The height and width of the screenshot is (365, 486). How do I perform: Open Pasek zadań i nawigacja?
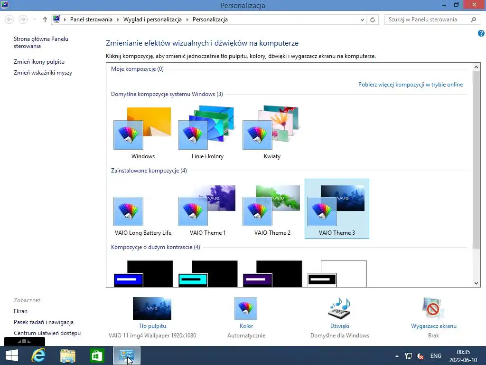coord(43,322)
